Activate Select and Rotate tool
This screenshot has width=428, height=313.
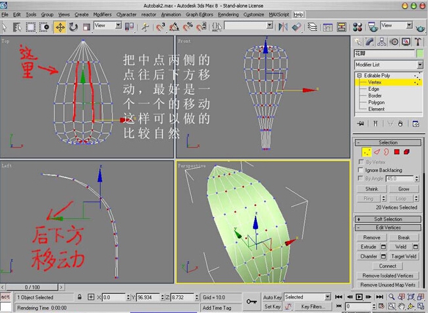73,27
